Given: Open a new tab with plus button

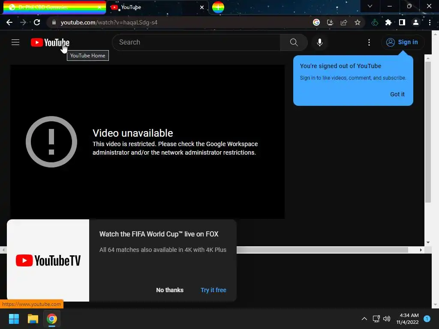Looking at the screenshot, I should pos(218,7).
